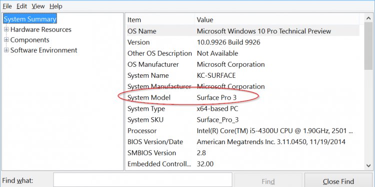Select the OS Manufacturer row label
This screenshot has height=187, width=375.
[153, 64]
